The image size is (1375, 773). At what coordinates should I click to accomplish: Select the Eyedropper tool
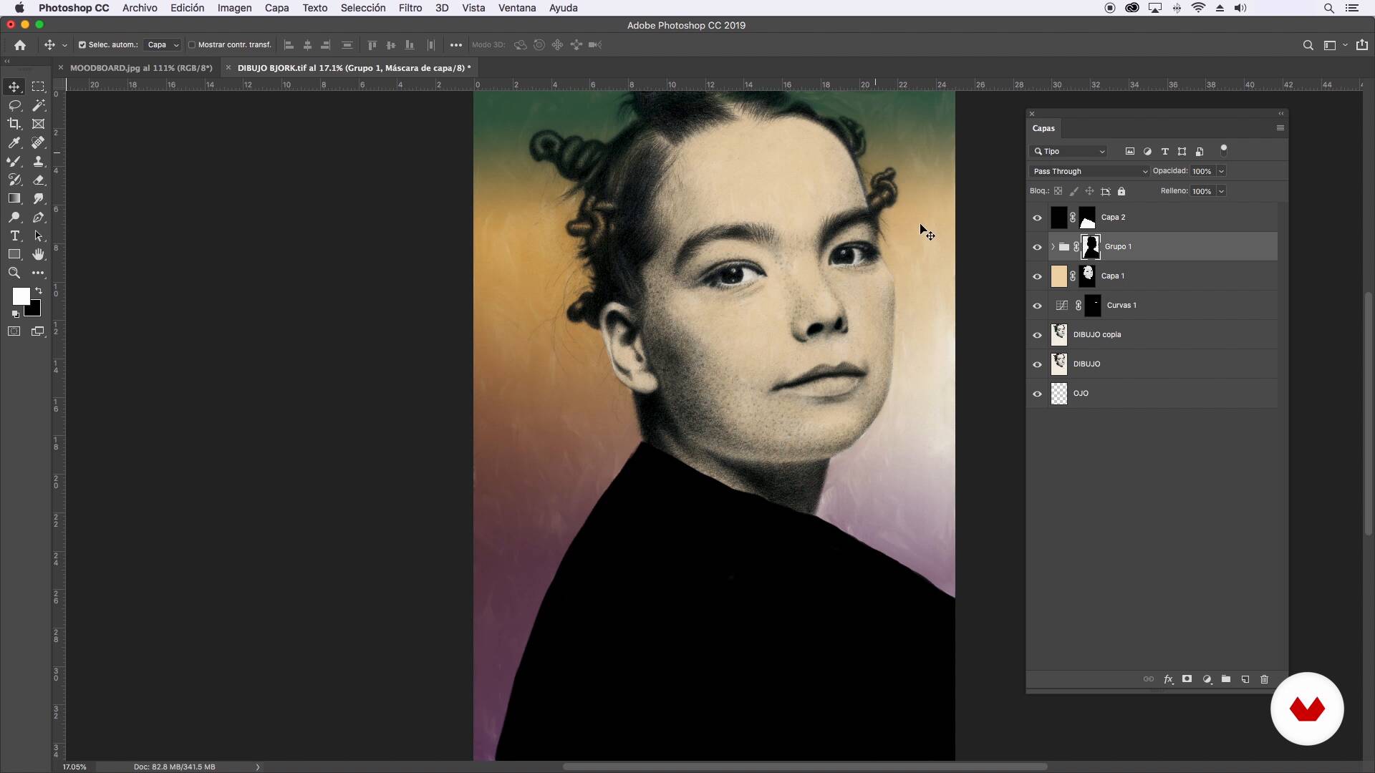pos(14,142)
